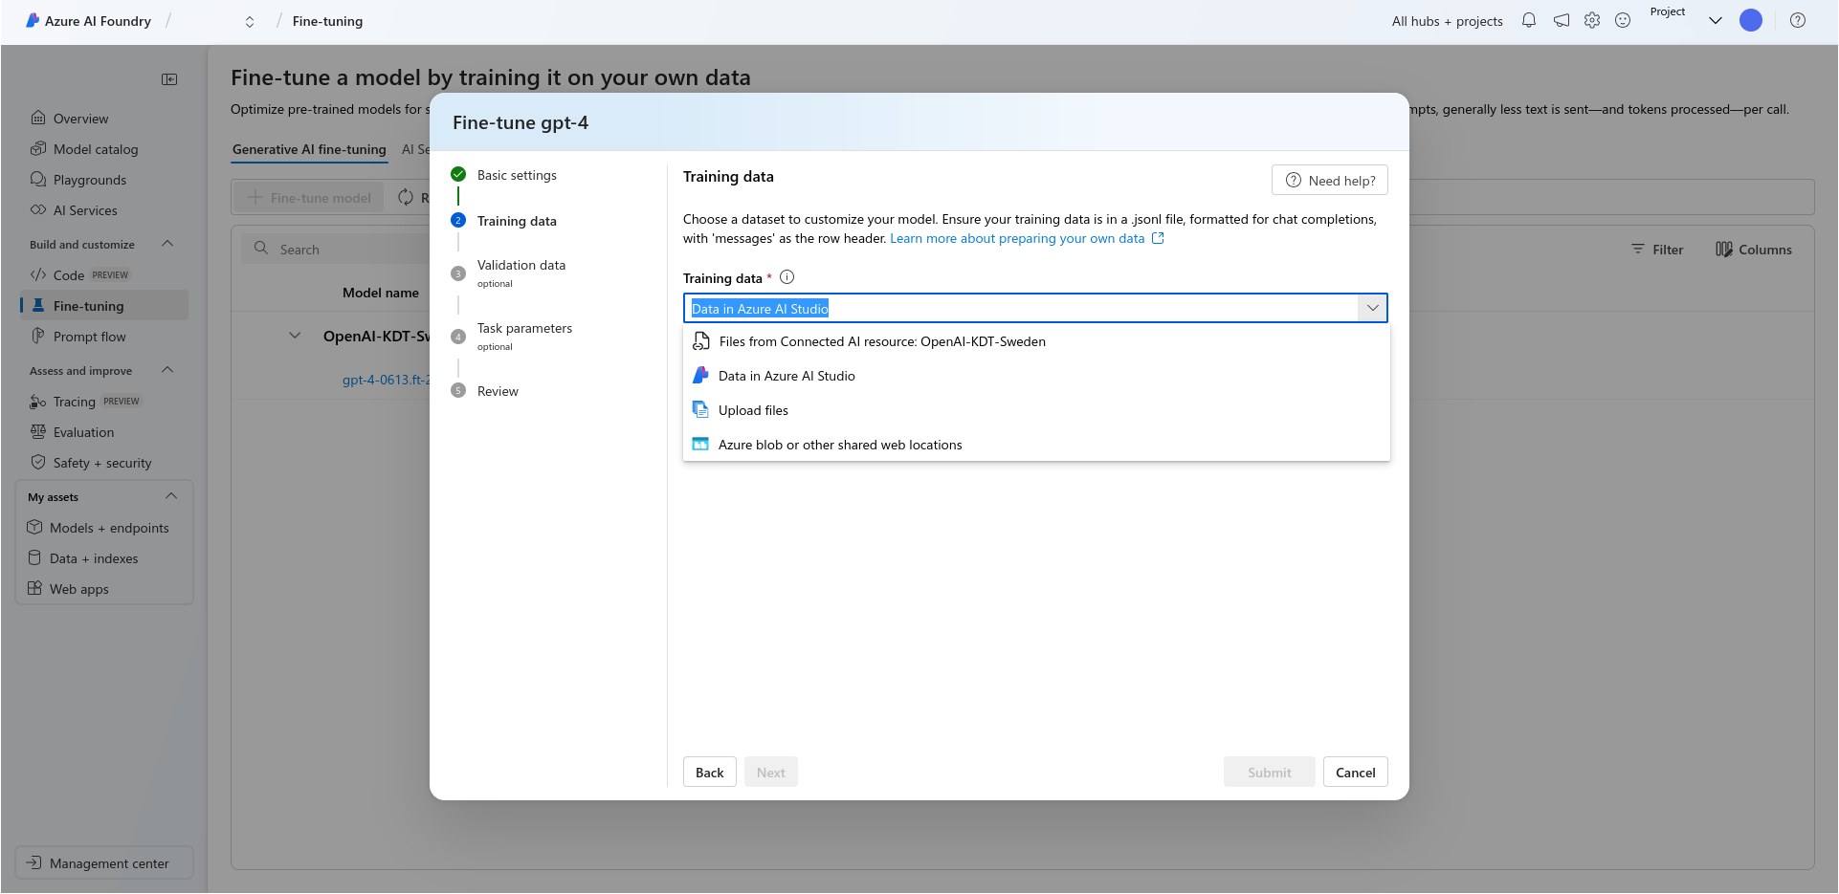This screenshot has width=1839, height=894.
Task: Click the smiley feedback icon
Action: [1623, 20]
